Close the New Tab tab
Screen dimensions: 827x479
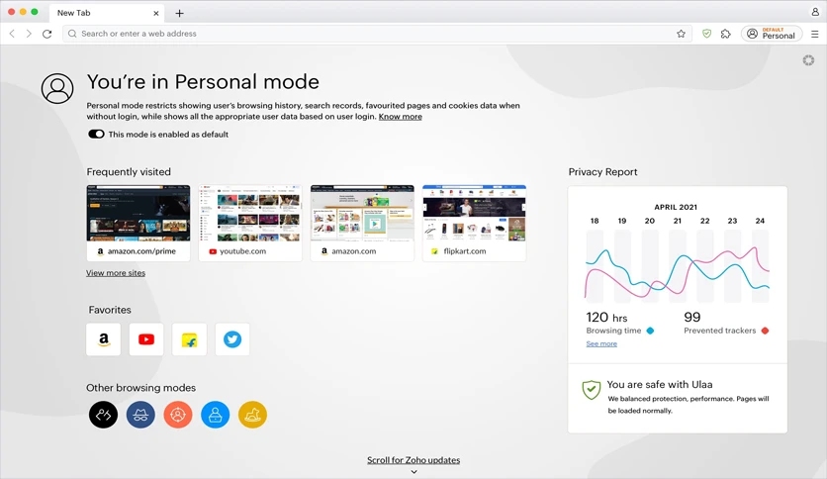click(x=155, y=13)
